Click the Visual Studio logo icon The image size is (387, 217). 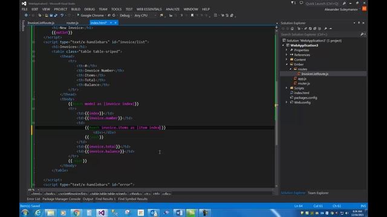pyautogui.click(x=24, y=4)
